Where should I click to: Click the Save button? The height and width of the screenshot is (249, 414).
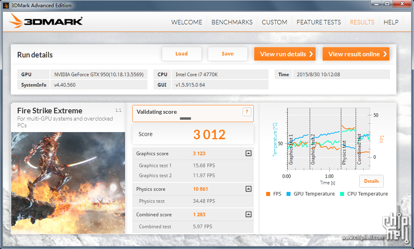[x=228, y=54]
